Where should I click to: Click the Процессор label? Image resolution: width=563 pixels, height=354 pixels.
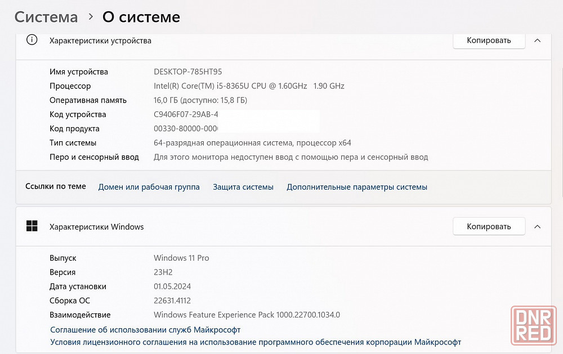tap(70, 86)
